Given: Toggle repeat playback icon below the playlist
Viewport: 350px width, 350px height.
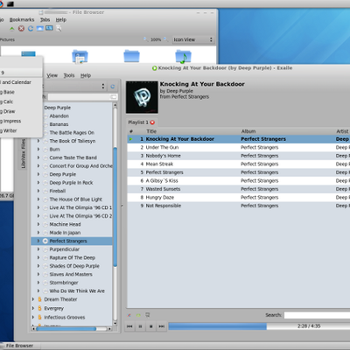Looking at the screenshot, I should (x=138, y=315).
